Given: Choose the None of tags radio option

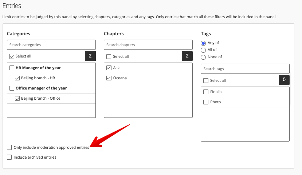Looking at the screenshot, I should coord(203,57).
